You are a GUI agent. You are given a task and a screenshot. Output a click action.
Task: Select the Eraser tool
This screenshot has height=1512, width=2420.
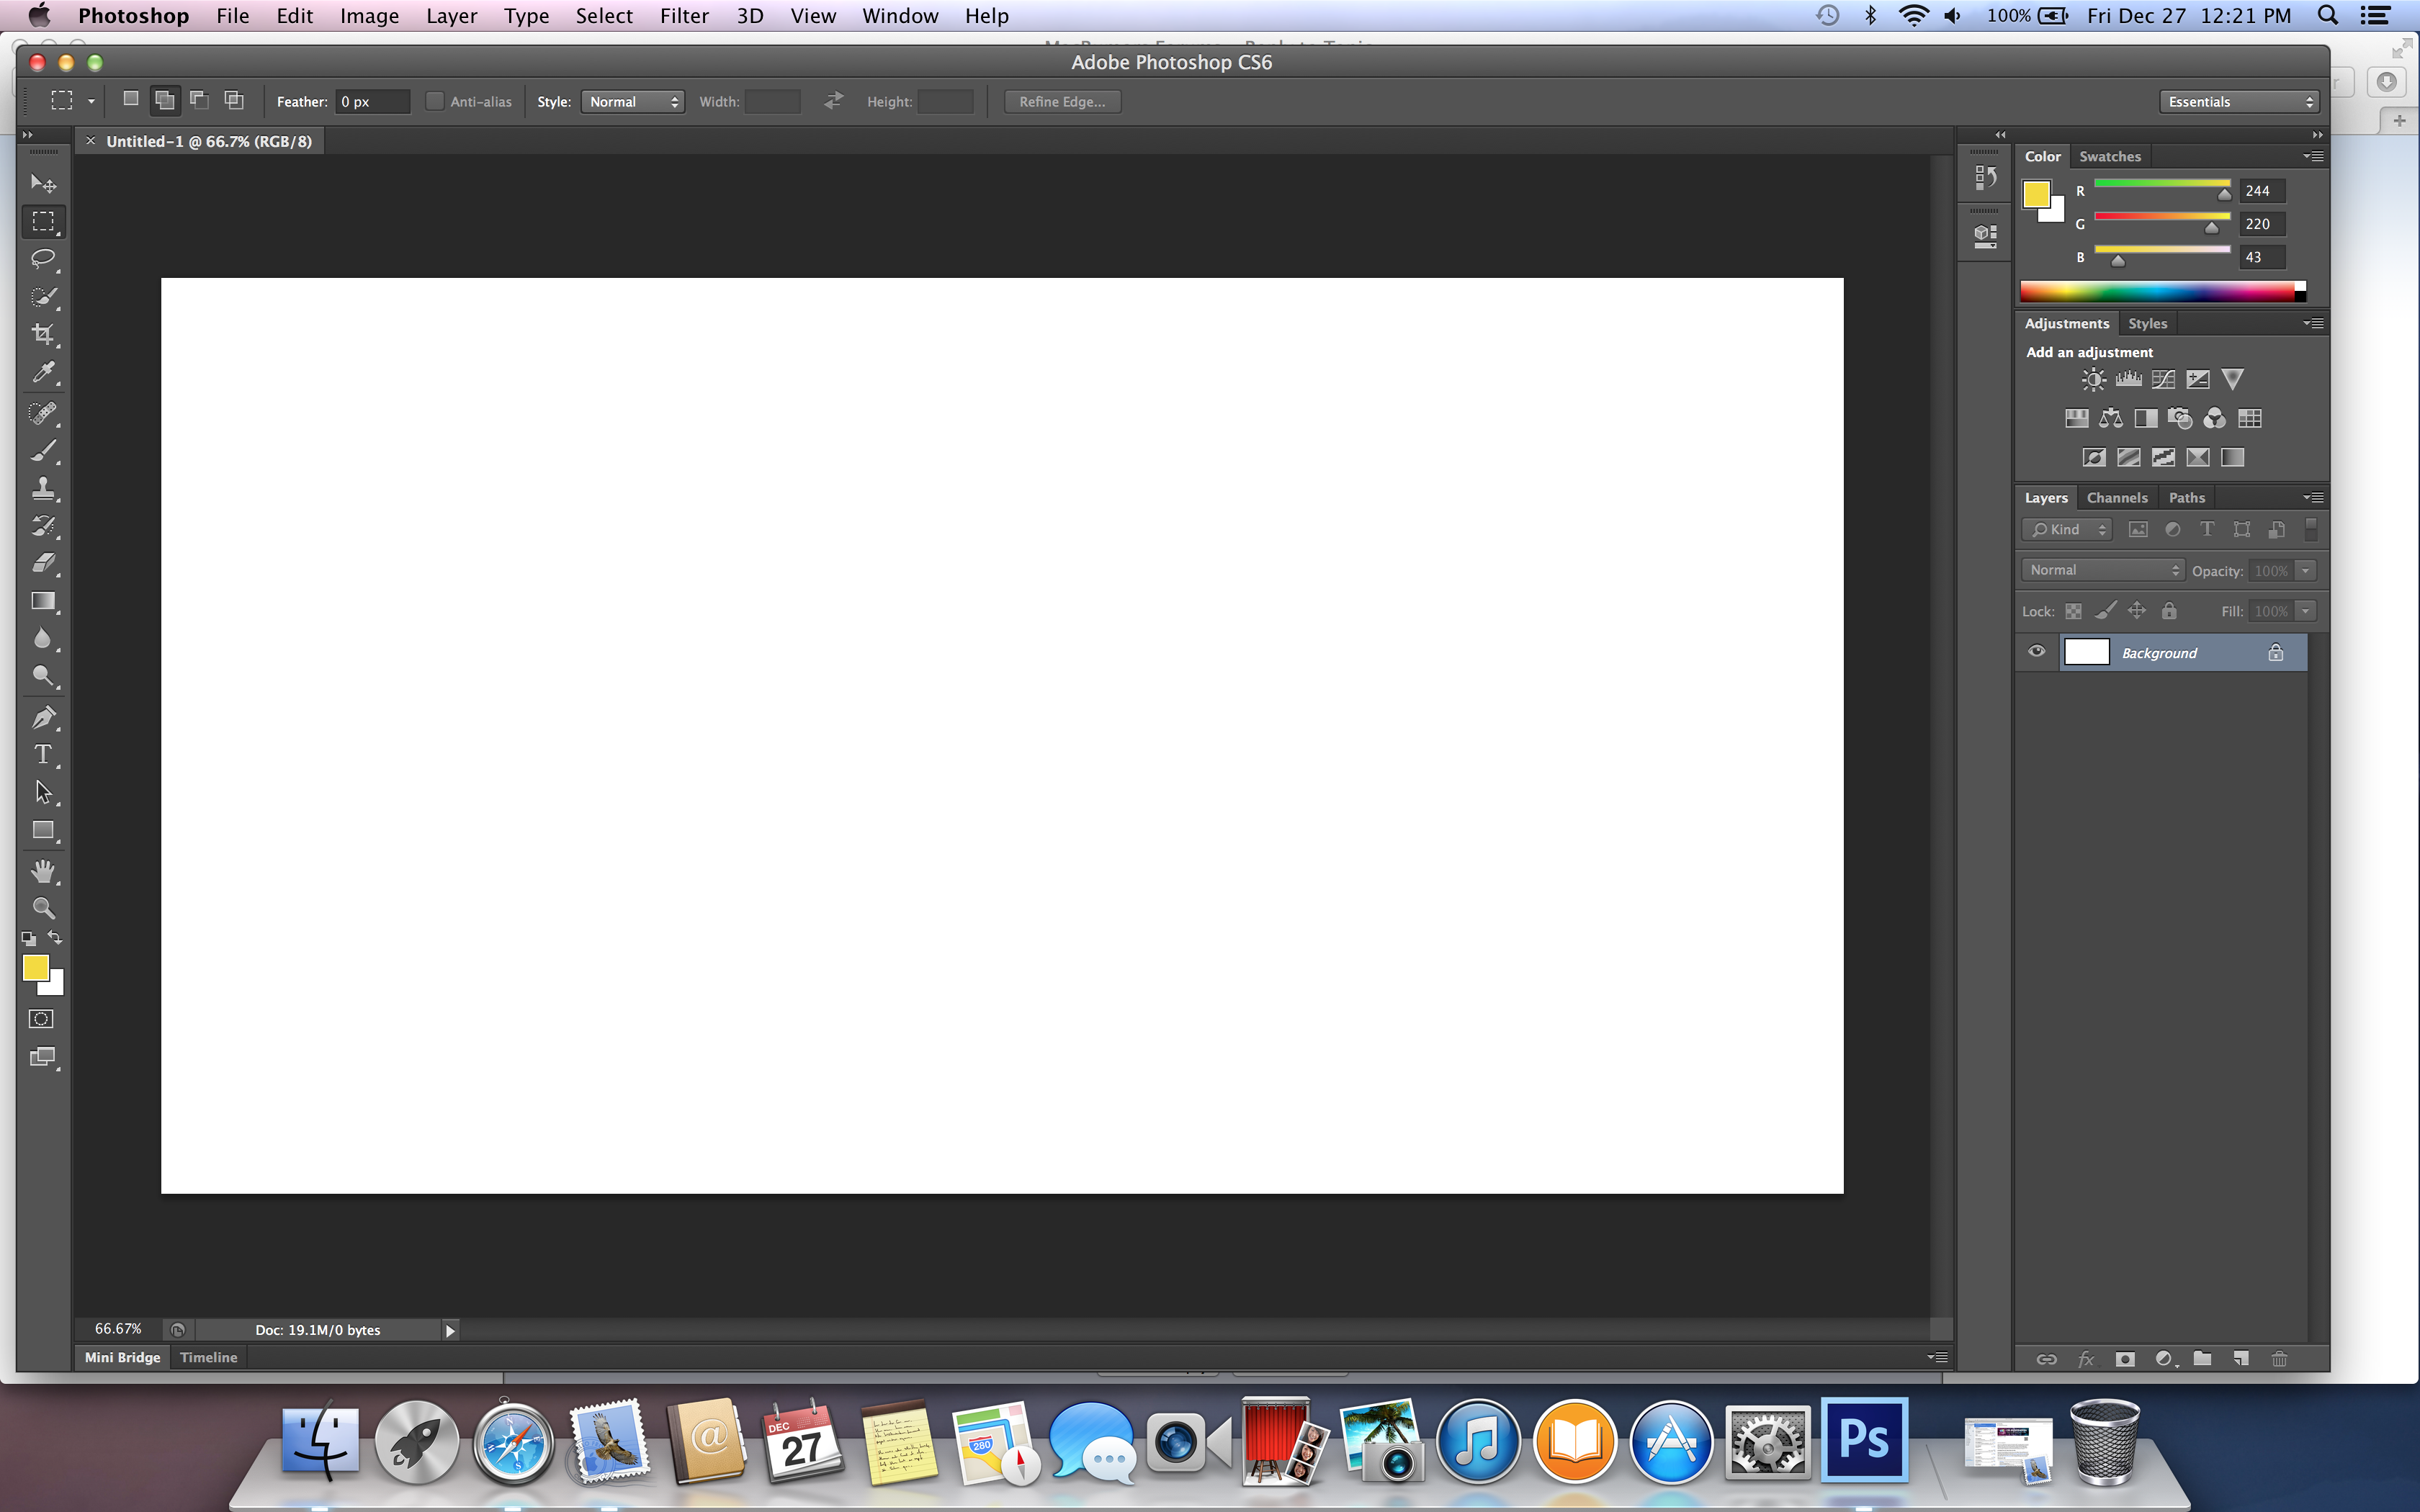43,563
